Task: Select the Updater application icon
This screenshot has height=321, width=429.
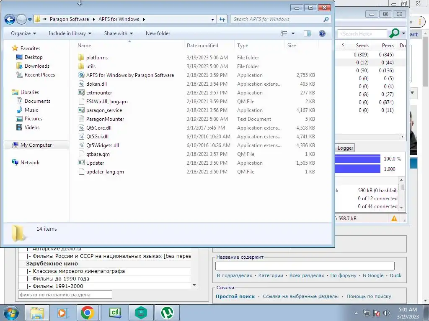Action: point(81,163)
